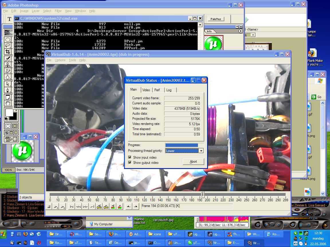
Task: Select the Info palette tab
Action: click(x=209, y=31)
